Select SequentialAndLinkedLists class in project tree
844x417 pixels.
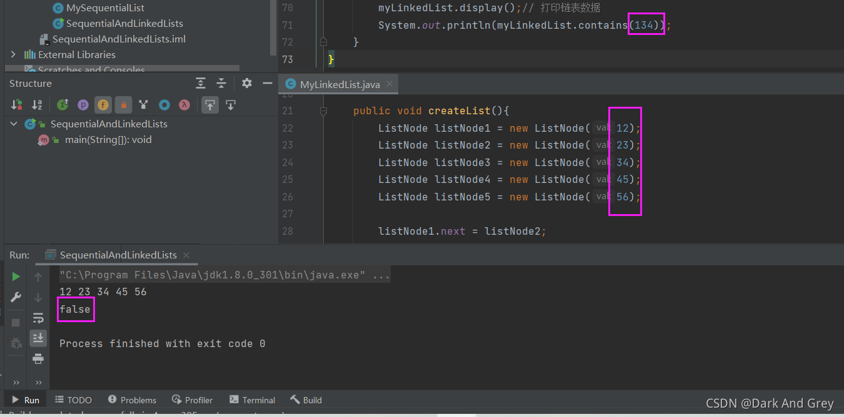(x=124, y=23)
